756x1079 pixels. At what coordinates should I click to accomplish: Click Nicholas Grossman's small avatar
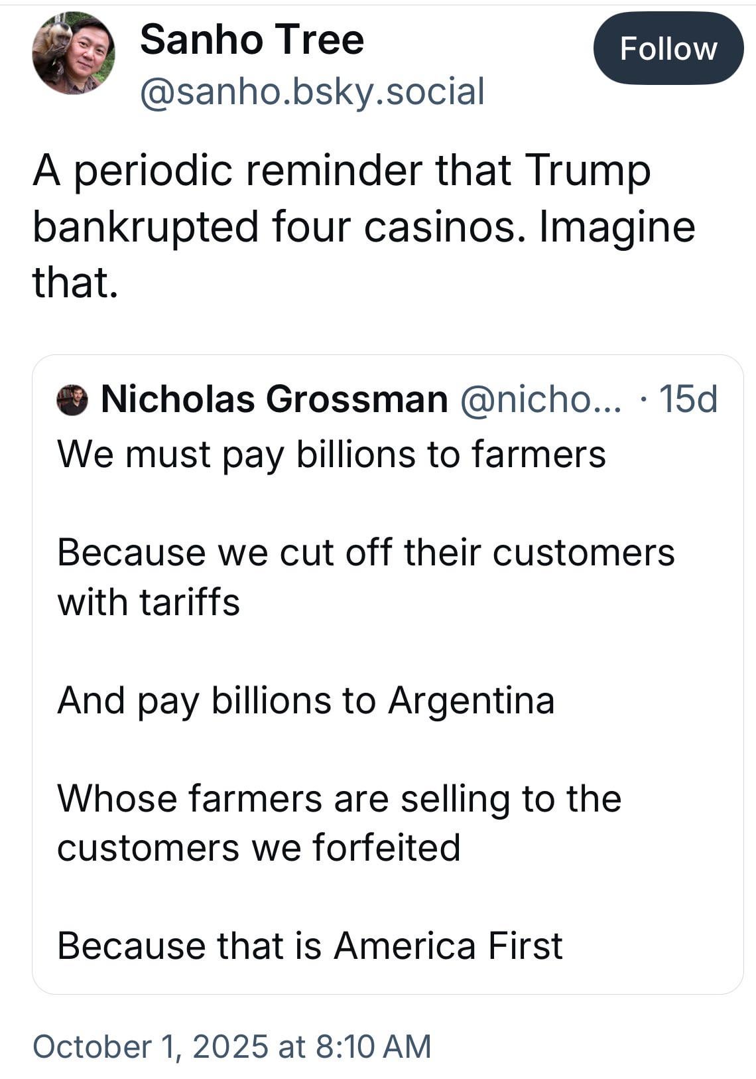click(x=72, y=400)
